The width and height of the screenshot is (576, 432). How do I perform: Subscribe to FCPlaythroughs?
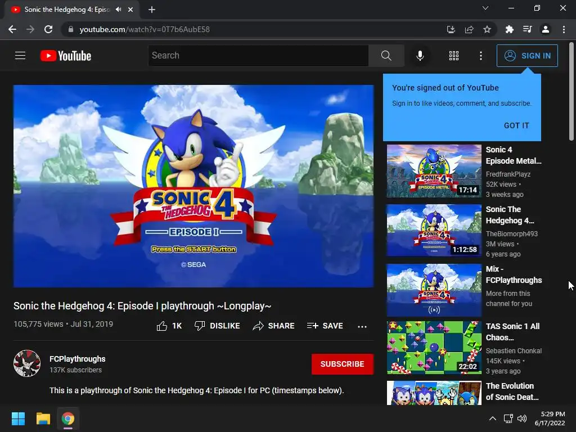coord(343,364)
